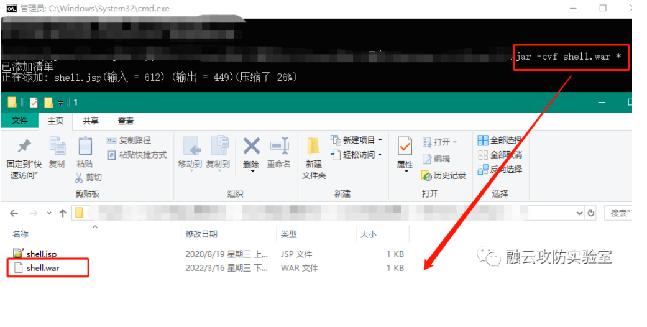The image size is (647, 327).
Task: Click the cmd window minimize button
Action: coord(573,8)
